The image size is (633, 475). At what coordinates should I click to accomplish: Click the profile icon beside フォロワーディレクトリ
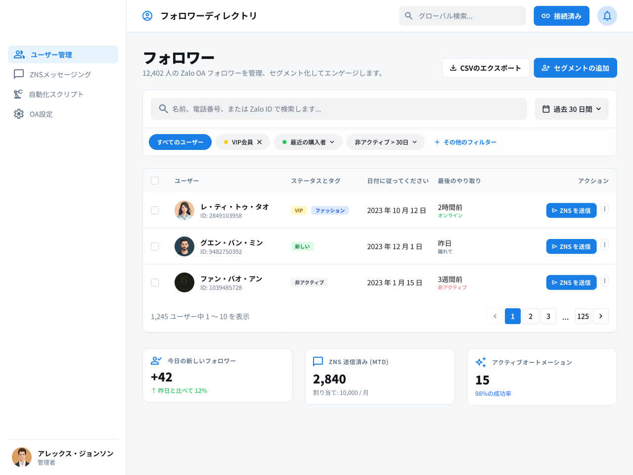147,16
